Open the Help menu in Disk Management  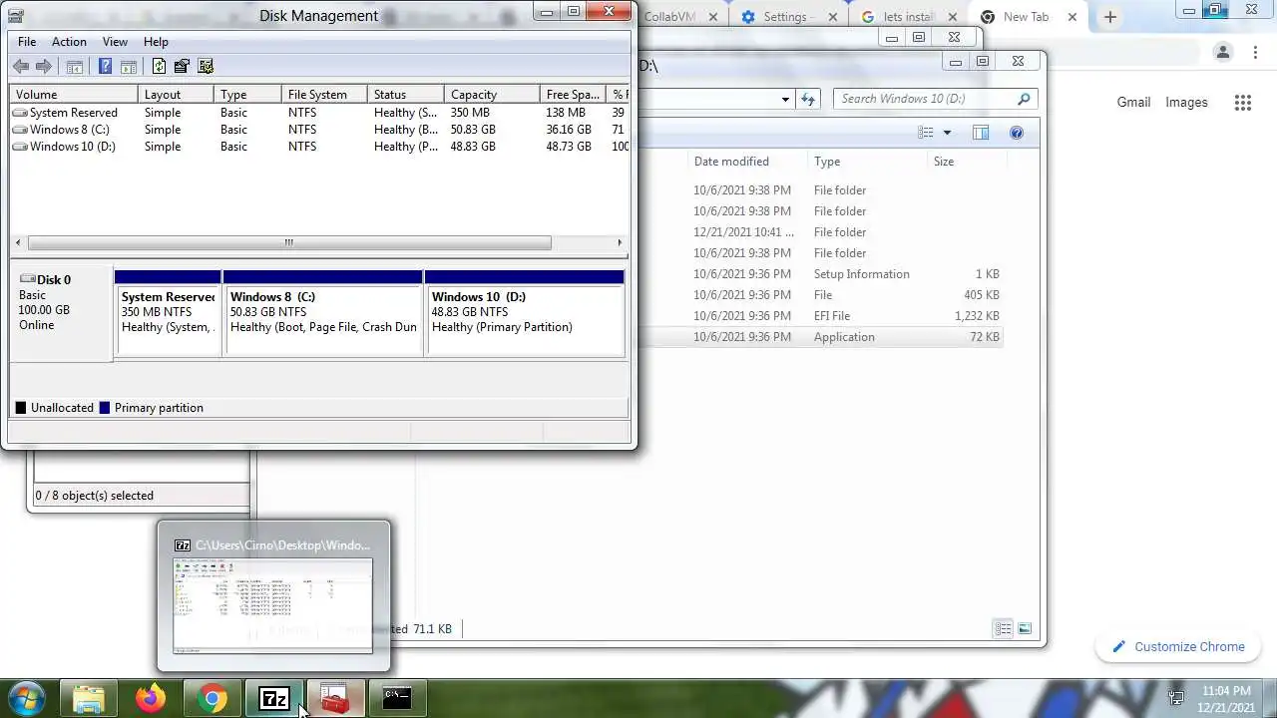tap(156, 42)
